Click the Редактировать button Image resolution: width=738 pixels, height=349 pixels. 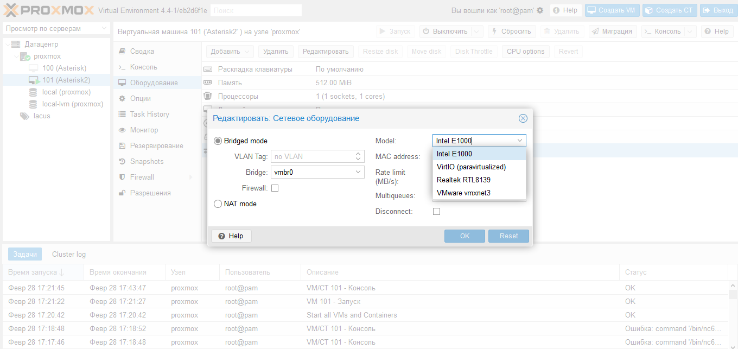[326, 52]
